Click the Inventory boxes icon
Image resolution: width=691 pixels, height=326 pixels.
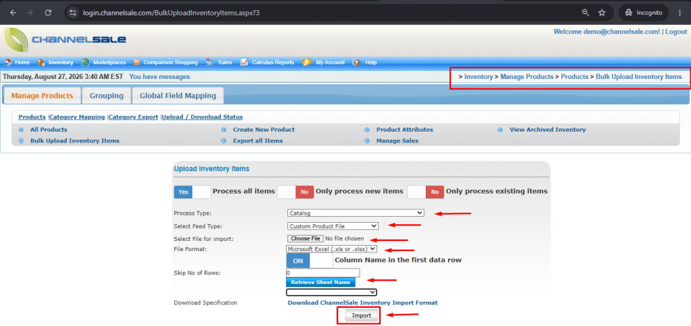[41, 63]
